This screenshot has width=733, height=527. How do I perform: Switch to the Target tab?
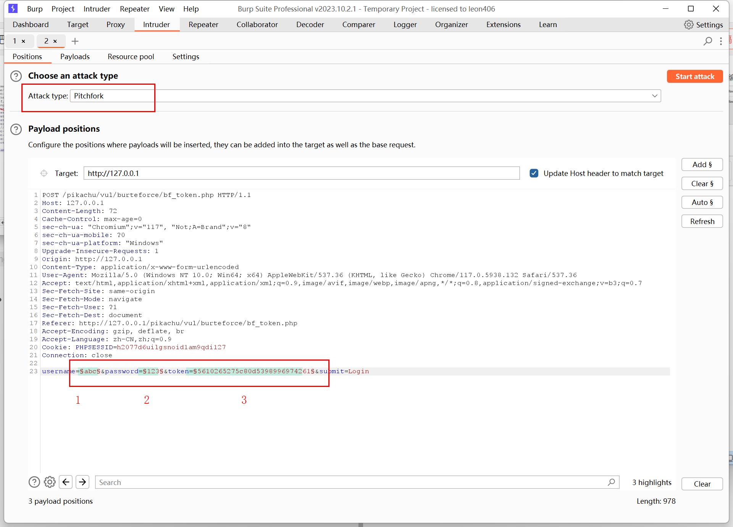point(77,24)
